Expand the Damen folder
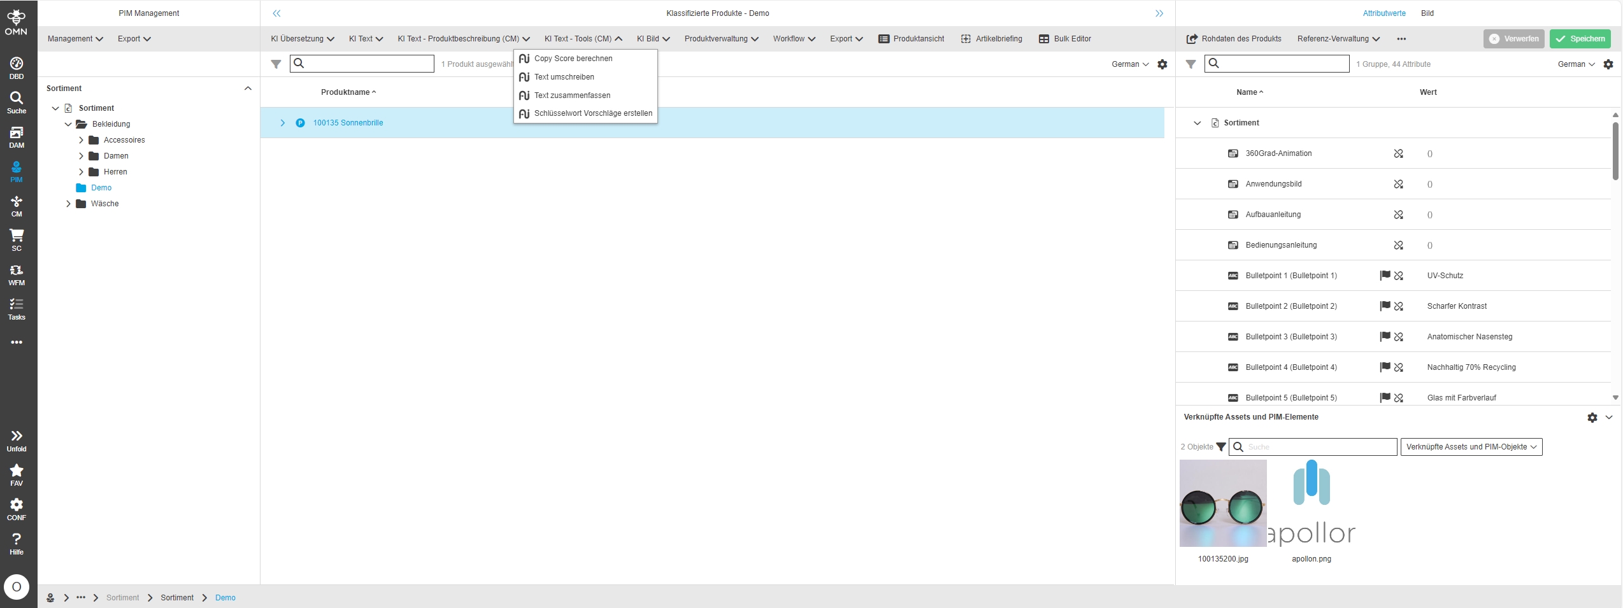 [x=81, y=156]
